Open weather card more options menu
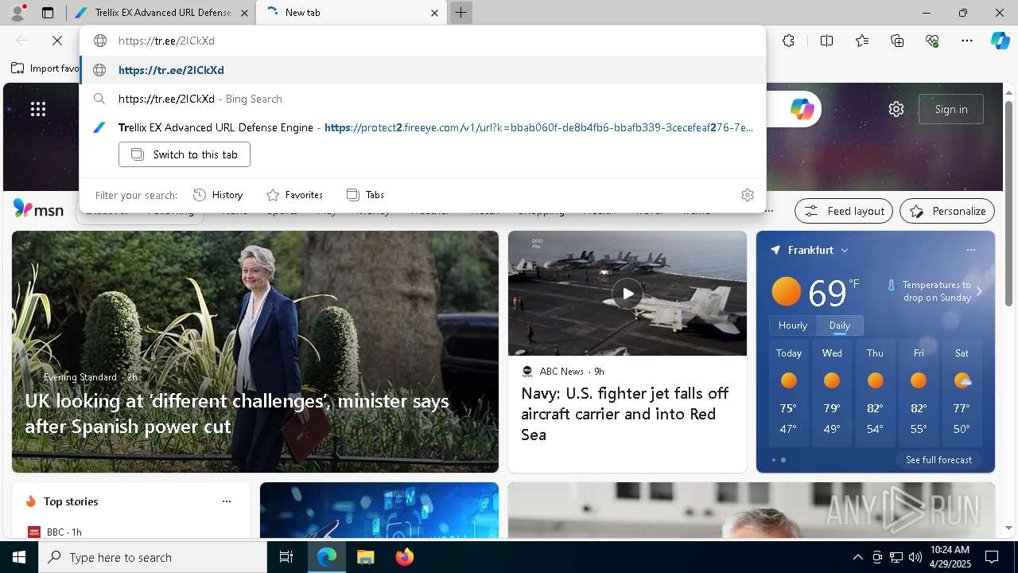This screenshot has width=1018, height=573. pos(970,250)
